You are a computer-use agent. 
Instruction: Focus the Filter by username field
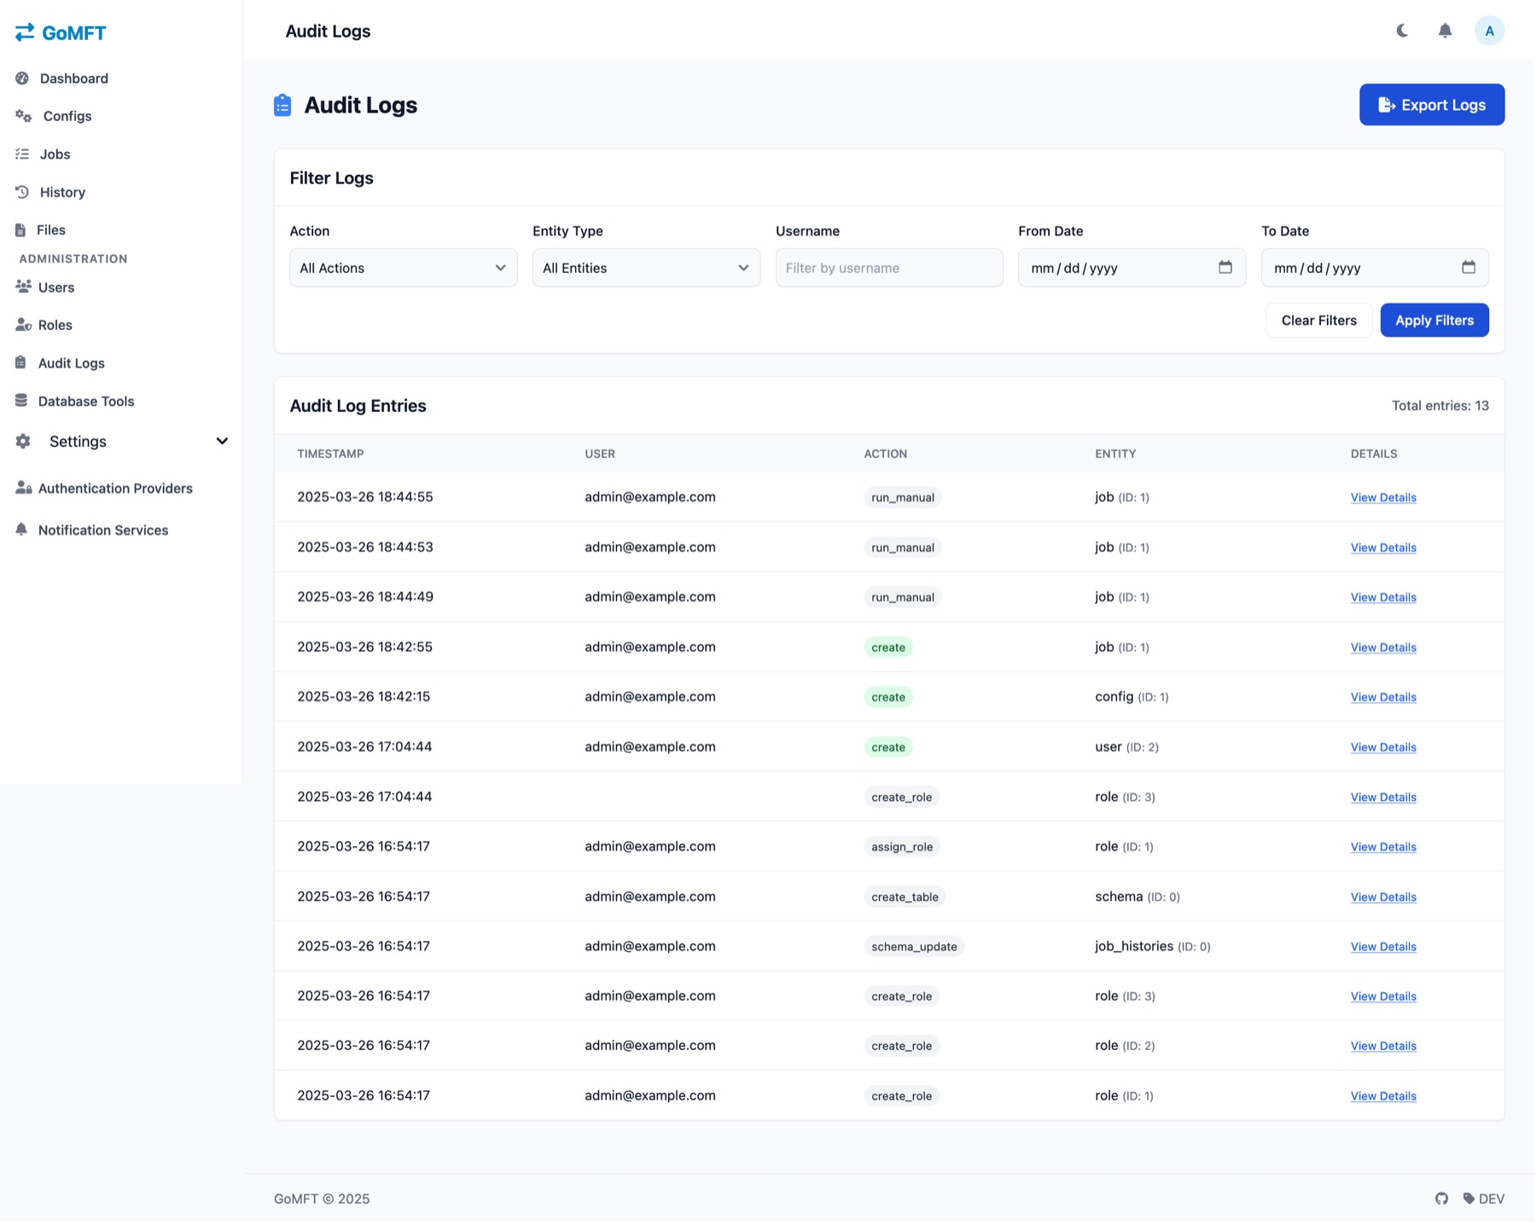888,268
